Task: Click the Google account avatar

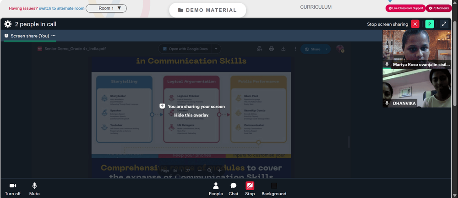Action: [340, 49]
